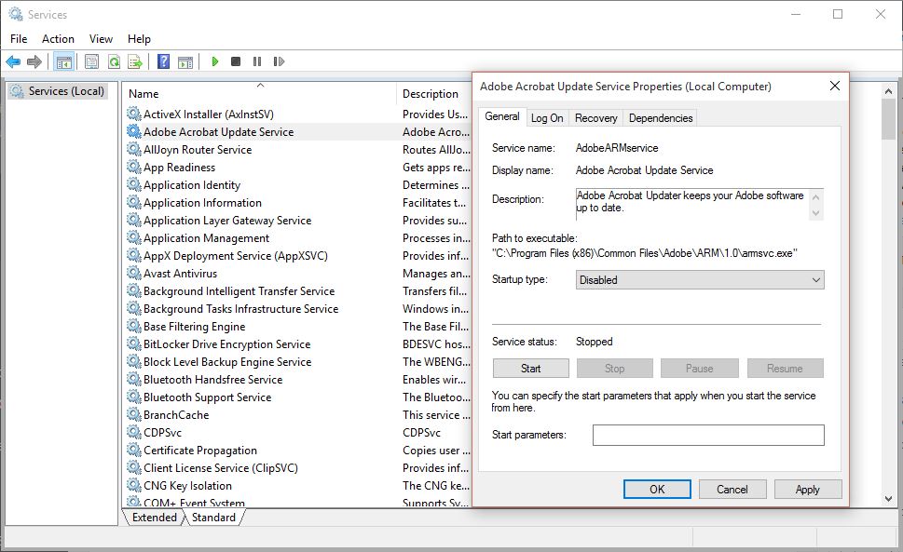Select Block Level Backup Engine Service
Screen dimensions: 903x552
(297, 362)
